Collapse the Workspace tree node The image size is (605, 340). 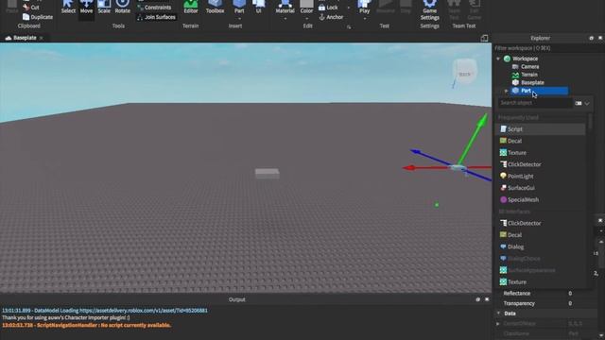coord(498,59)
